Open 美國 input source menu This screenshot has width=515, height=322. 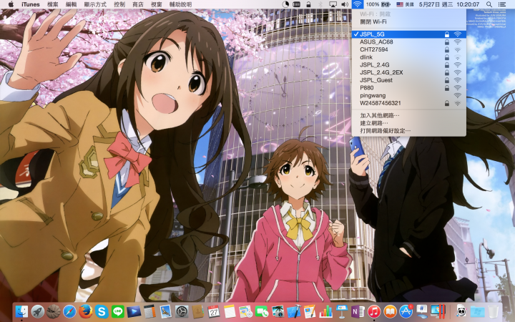coord(405,4)
